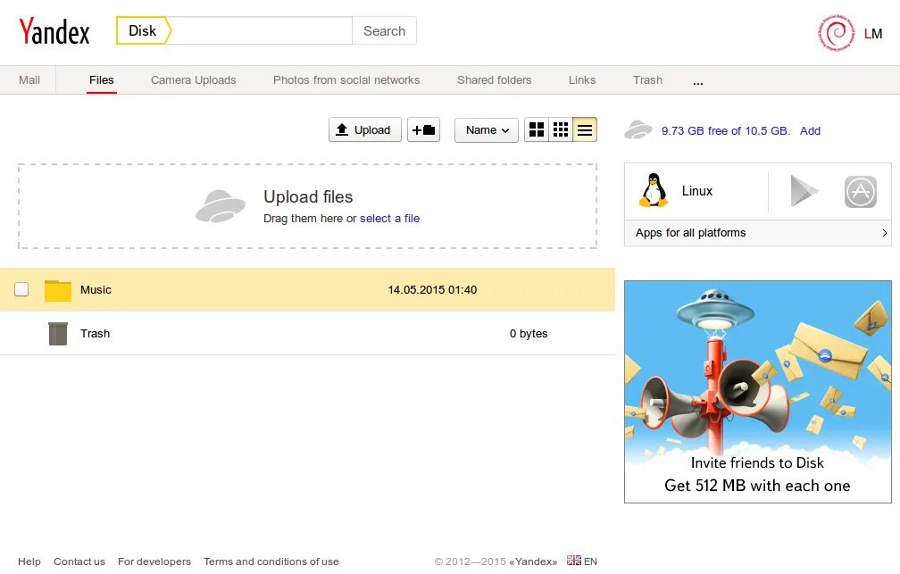This screenshot has height=574, width=900.
Task: Open the Invite friends to Disk banner
Action: (x=758, y=392)
